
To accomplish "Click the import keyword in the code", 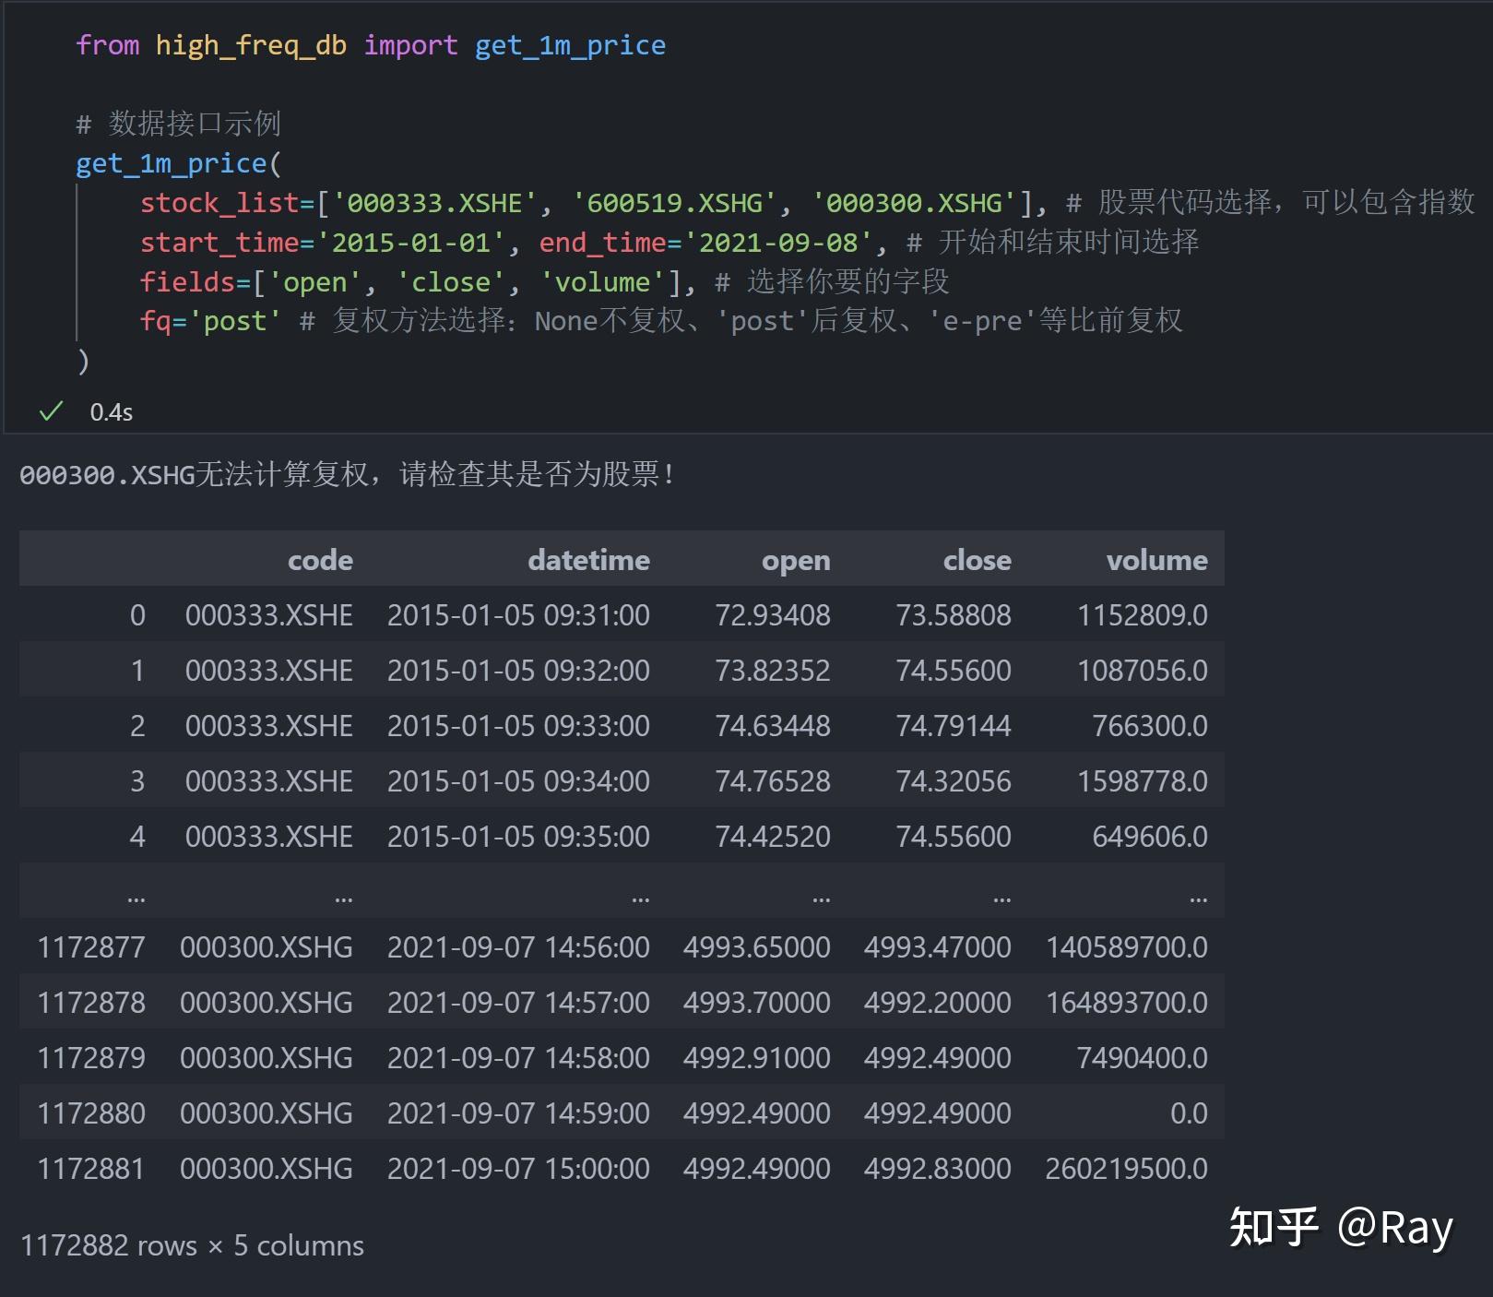I will coord(411,44).
